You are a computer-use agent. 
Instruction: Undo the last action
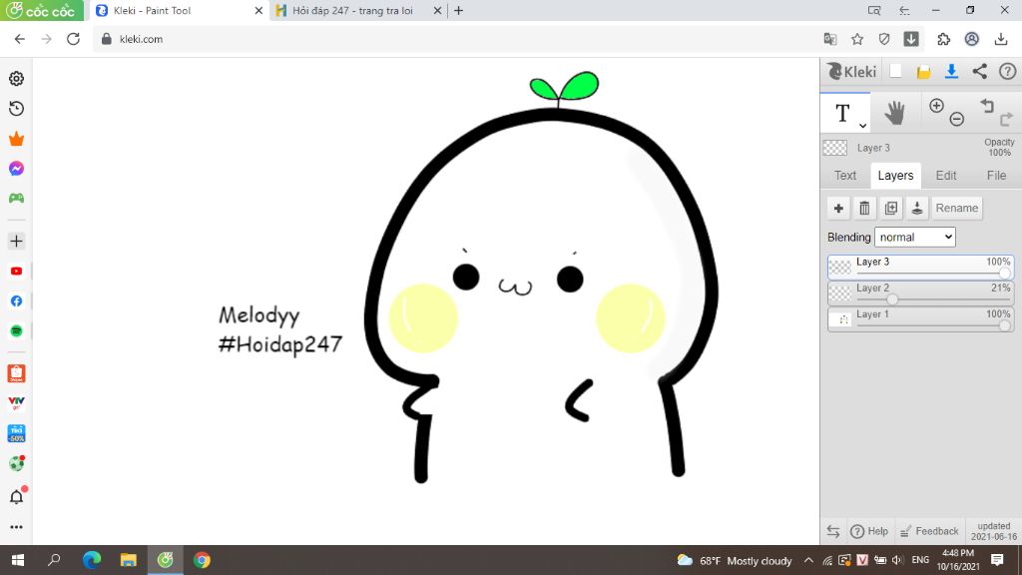(x=987, y=106)
